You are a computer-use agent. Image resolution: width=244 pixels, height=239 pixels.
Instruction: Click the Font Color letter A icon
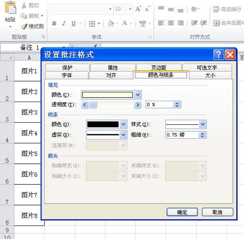[125, 23]
